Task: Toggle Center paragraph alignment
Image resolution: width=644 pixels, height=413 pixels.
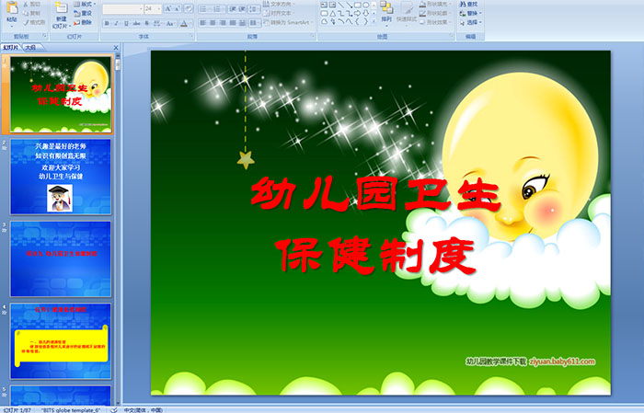Action: pos(213,23)
